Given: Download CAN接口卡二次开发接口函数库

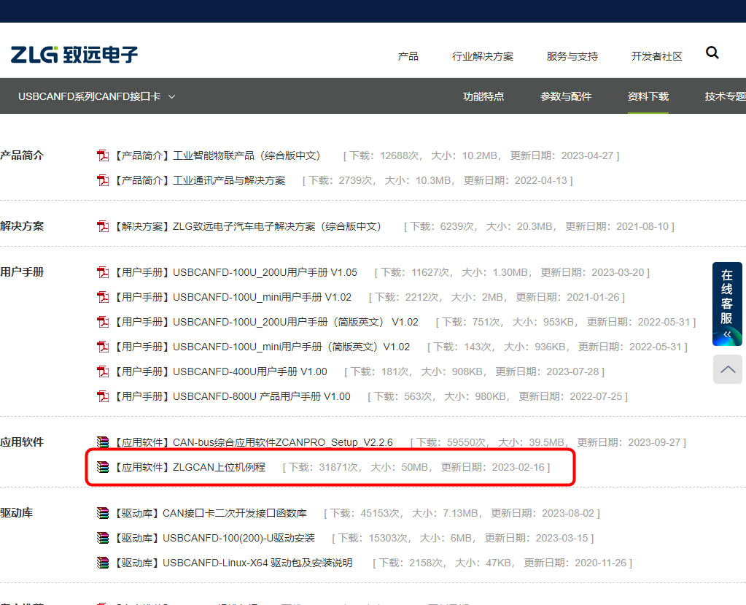Looking at the screenshot, I should click(x=210, y=513).
